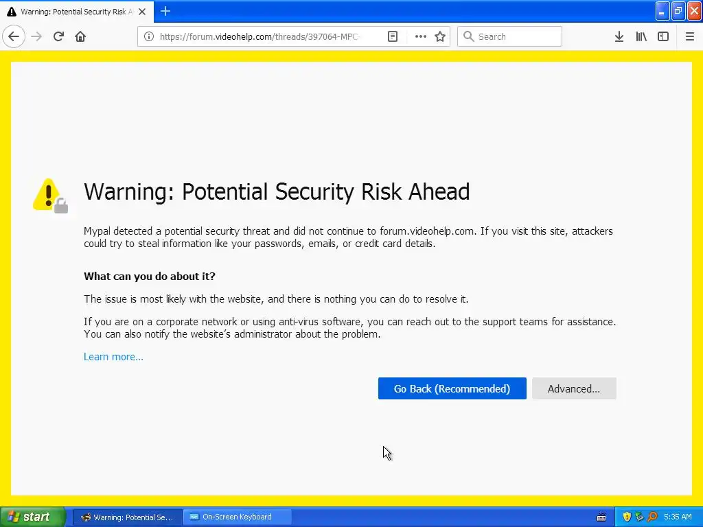Viewport: 703px width, 527px height.
Task: Open the Advanced… options
Action: tap(574, 388)
